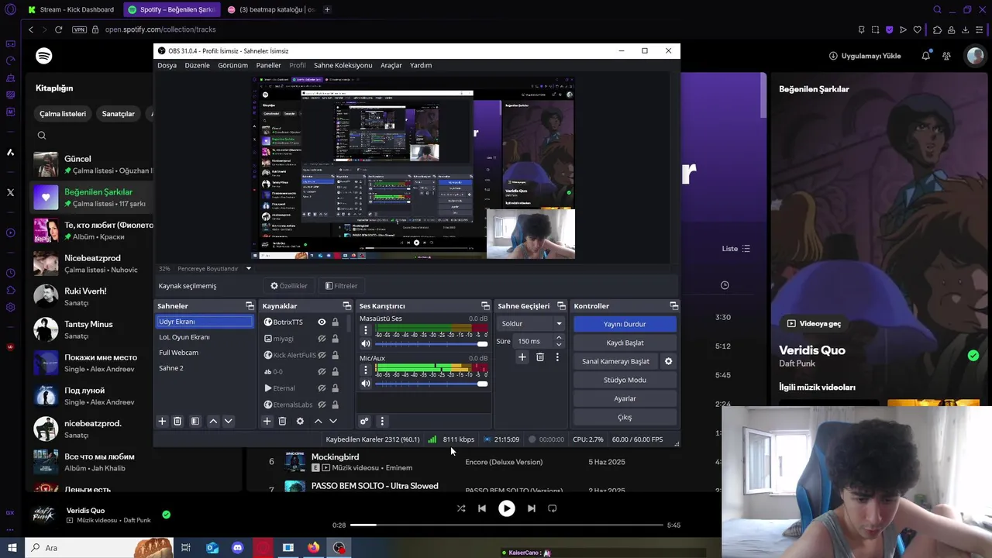Toggle lock on 0-0 text source
Viewport: 992px width, 558px height.
click(x=335, y=372)
